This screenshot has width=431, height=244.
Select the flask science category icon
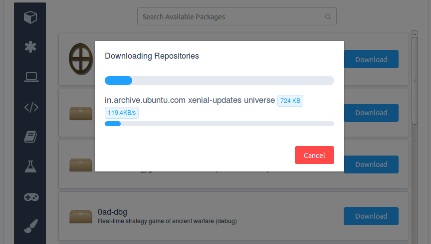point(30,166)
